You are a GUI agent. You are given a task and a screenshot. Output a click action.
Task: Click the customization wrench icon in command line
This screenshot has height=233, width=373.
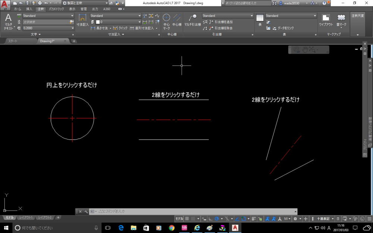[86, 211]
